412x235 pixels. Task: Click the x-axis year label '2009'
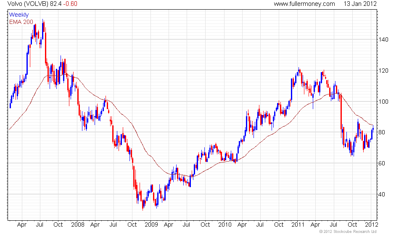point(151,225)
